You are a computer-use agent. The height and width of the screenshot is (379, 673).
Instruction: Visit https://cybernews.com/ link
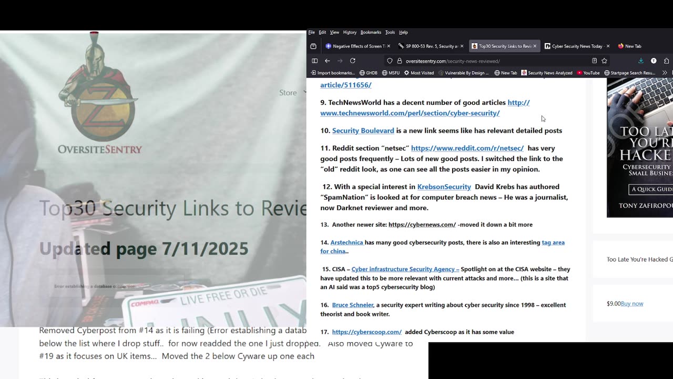point(422,225)
